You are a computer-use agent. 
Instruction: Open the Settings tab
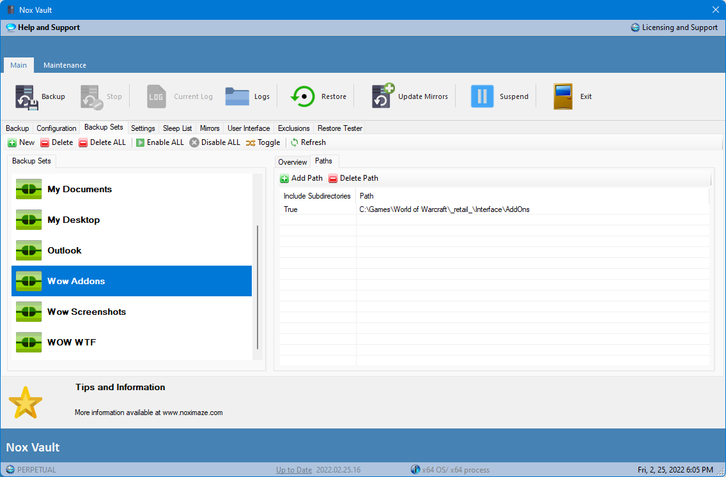(x=143, y=128)
